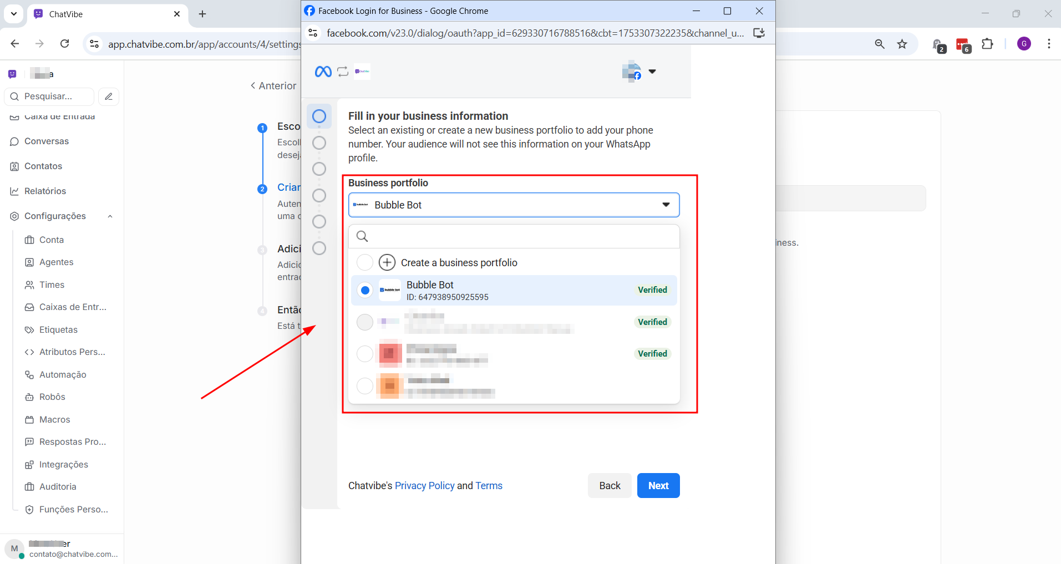Open Etiquetas settings
Screen dimensions: 1061x564
(58, 330)
